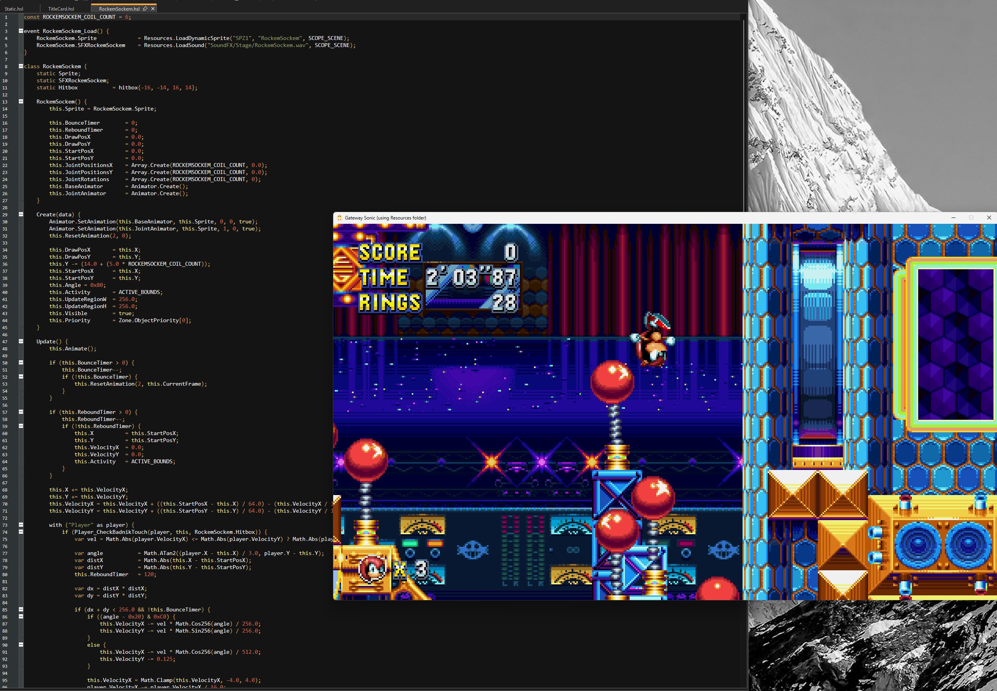Fold the 'if (dx + dy < 256.0' block

(x=21, y=609)
